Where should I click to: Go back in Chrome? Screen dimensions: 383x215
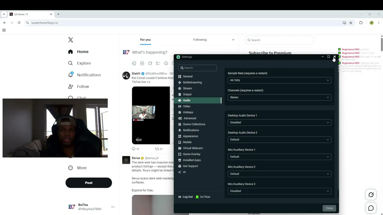click(x=4, y=23)
